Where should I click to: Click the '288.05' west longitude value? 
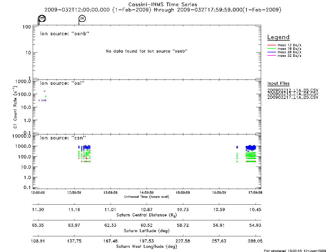255,241
